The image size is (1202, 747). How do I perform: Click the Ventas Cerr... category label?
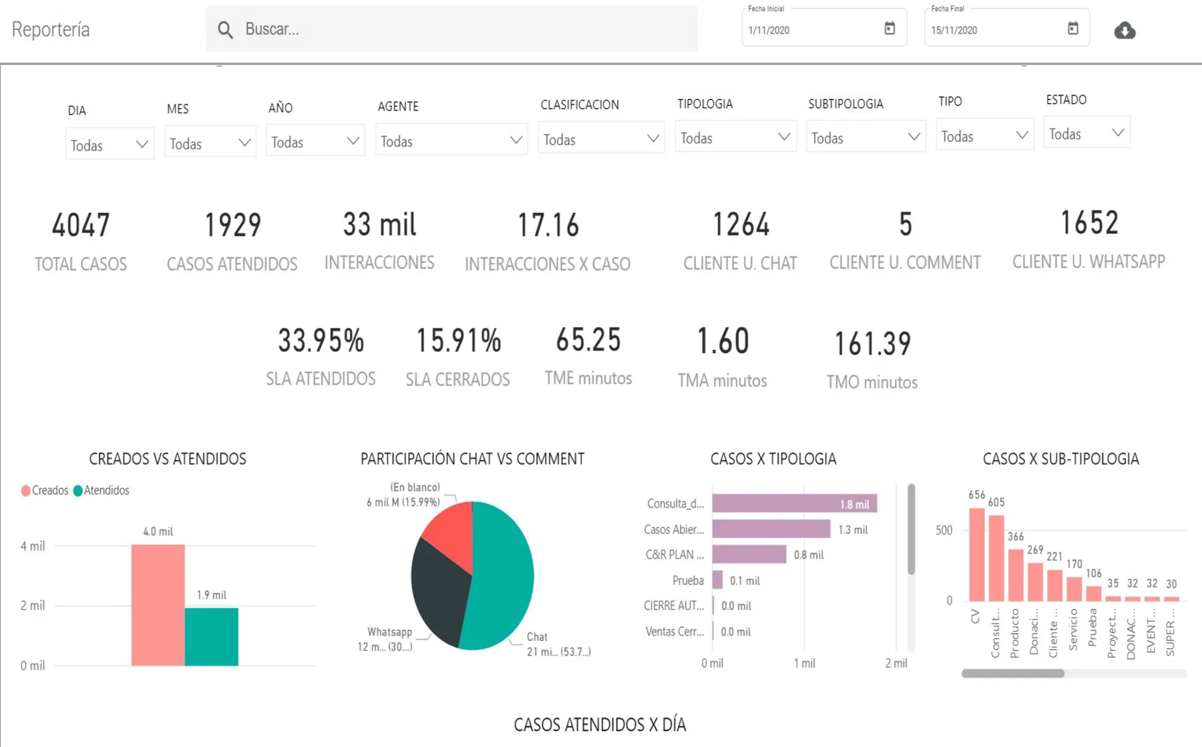pyautogui.click(x=674, y=632)
